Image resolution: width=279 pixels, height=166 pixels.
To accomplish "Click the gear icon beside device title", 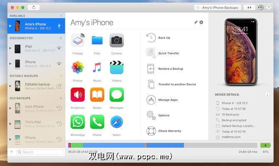I will (201, 22).
